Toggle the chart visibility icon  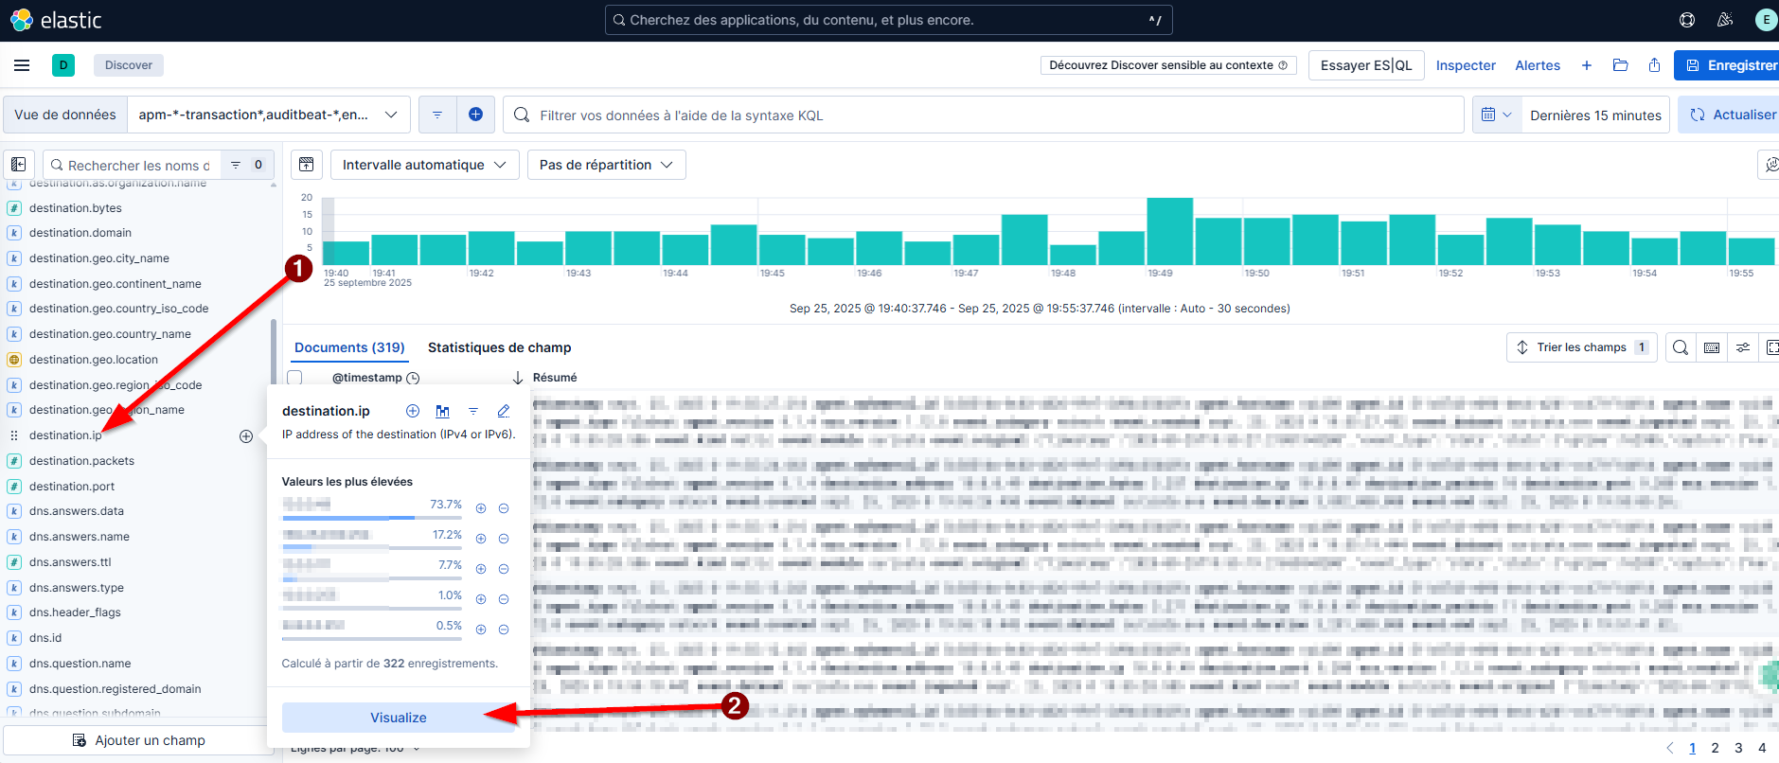[x=307, y=165]
